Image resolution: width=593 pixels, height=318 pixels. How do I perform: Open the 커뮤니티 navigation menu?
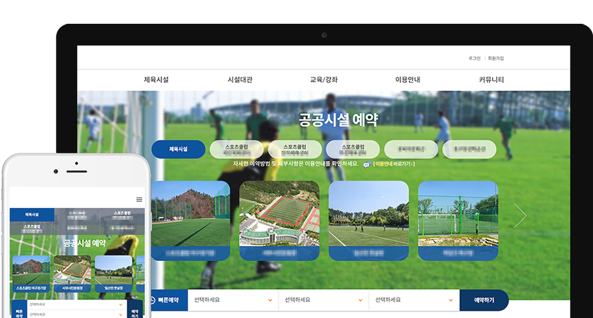(x=491, y=80)
